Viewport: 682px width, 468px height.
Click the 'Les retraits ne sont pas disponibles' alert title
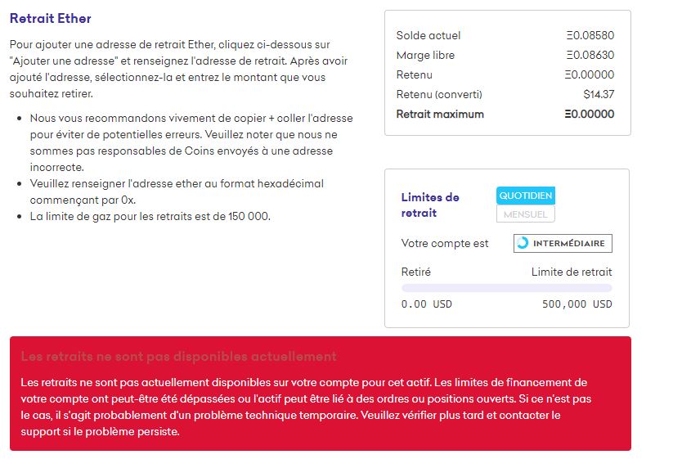[x=178, y=357]
